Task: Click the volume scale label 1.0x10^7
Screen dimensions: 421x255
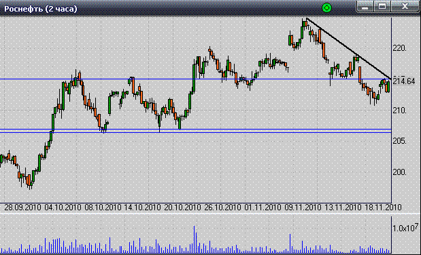Action: coord(405,228)
